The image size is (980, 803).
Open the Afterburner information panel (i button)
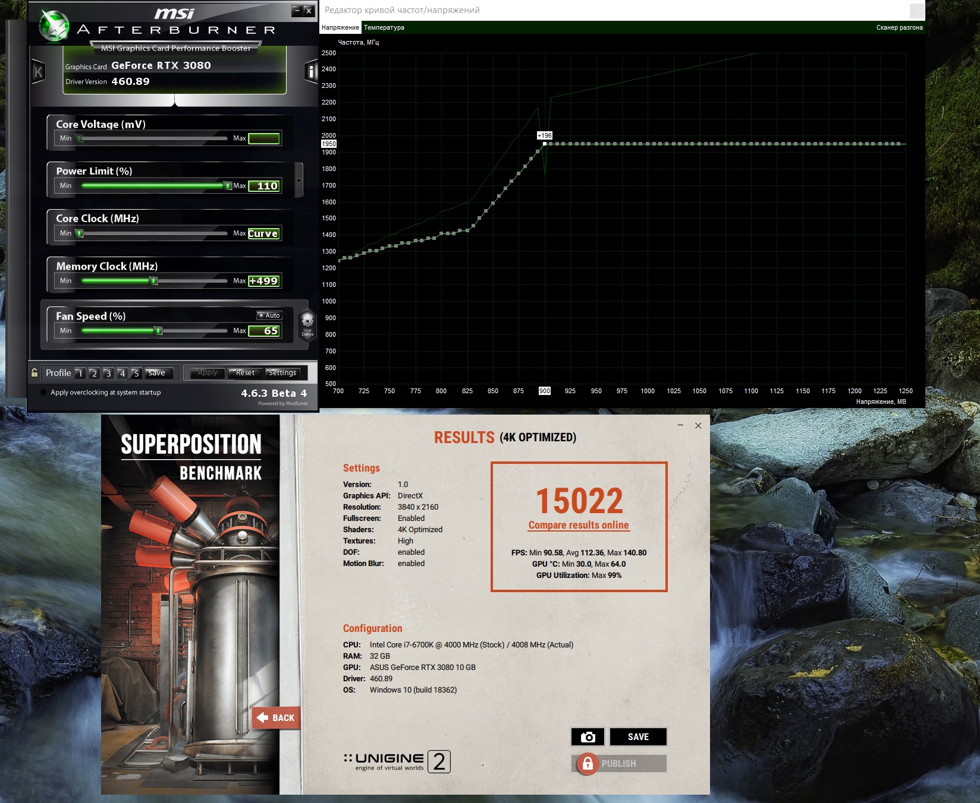coord(311,72)
